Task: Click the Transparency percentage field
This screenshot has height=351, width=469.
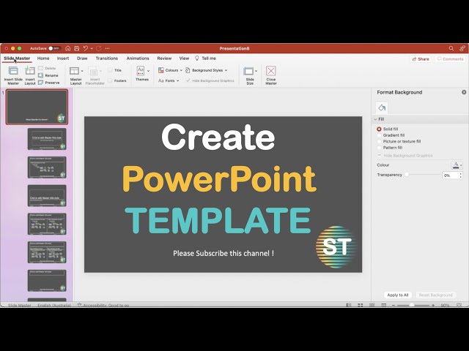Action: click(x=449, y=175)
